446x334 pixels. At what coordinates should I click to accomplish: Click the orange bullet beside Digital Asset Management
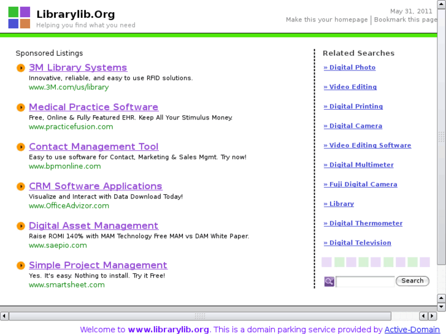[x=21, y=226]
